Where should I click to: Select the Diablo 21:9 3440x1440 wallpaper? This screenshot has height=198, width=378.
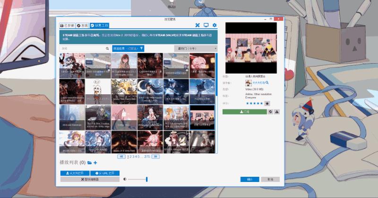(124, 142)
